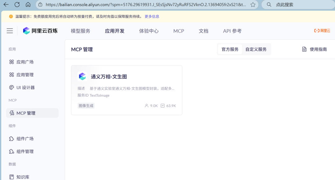The width and height of the screenshot is (335, 180).
Task: Click the MCP 管理 page heading
Action: point(82,50)
